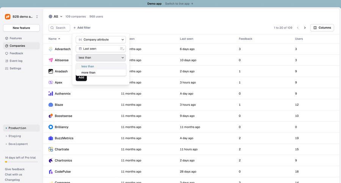Open the Give feedback link
This screenshot has width=341, height=183.
pyautogui.click(x=14, y=169)
